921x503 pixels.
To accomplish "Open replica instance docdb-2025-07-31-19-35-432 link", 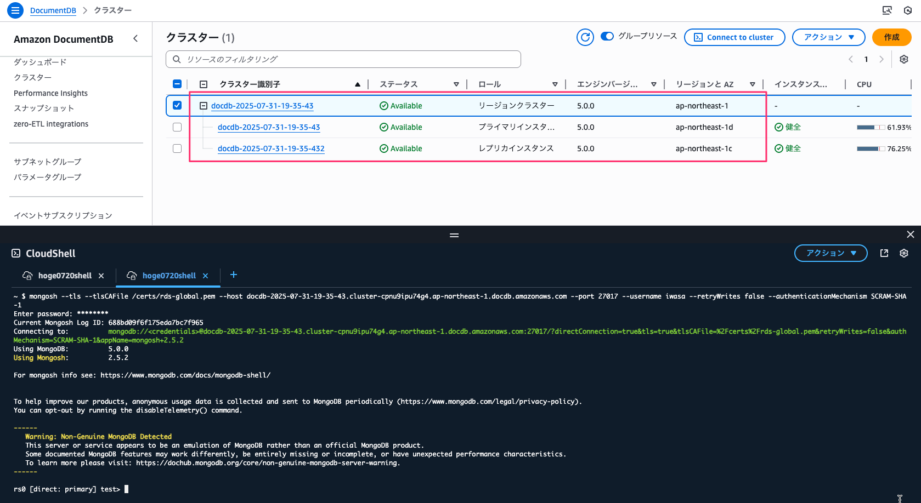I will click(x=271, y=148).
